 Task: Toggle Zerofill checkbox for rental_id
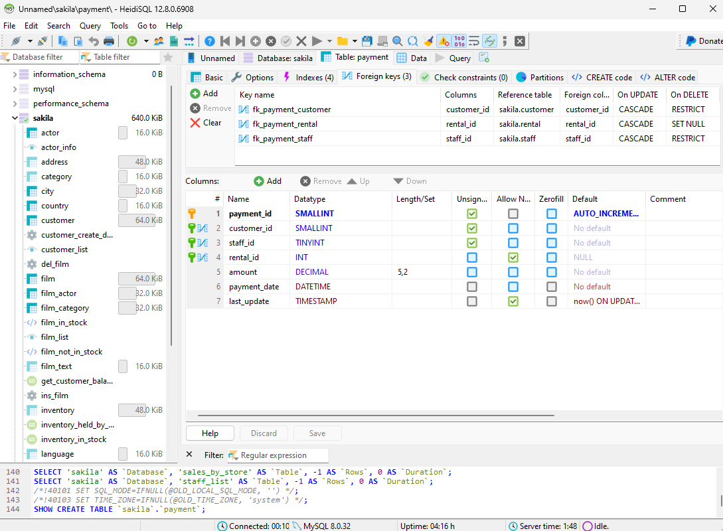[552, 258]
